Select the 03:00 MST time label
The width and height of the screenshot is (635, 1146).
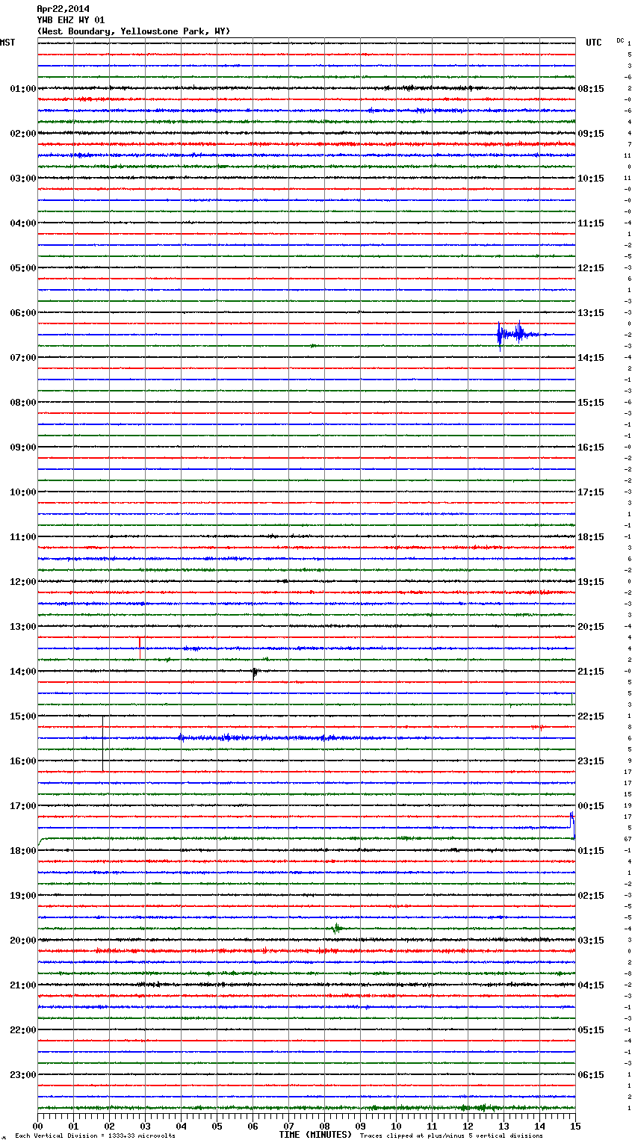tap(22, 179)
